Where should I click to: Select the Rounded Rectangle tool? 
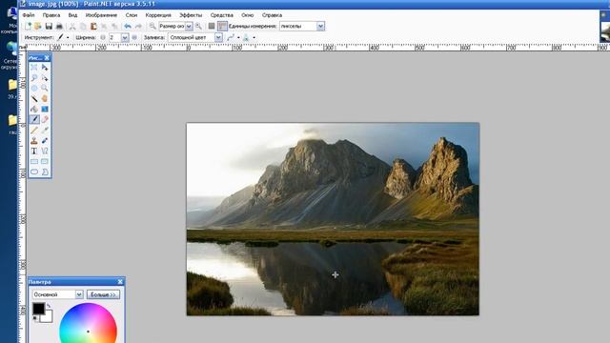pyautogui.click(x=45, y=161)
